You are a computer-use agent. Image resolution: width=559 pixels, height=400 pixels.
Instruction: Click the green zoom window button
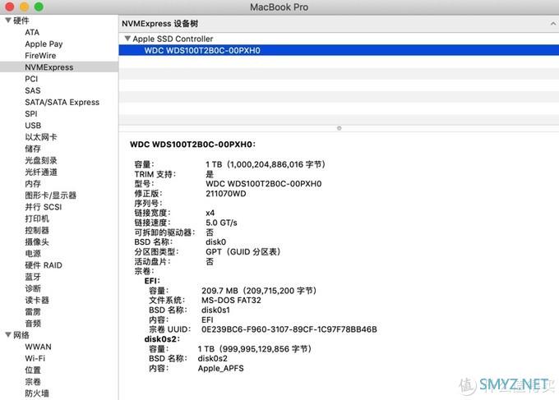coord(39,6)
